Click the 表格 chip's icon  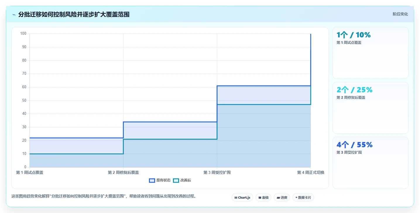coord(260,198)
